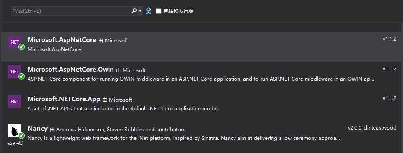Click the search magnifier icon
403x153 pixels.
134,11
